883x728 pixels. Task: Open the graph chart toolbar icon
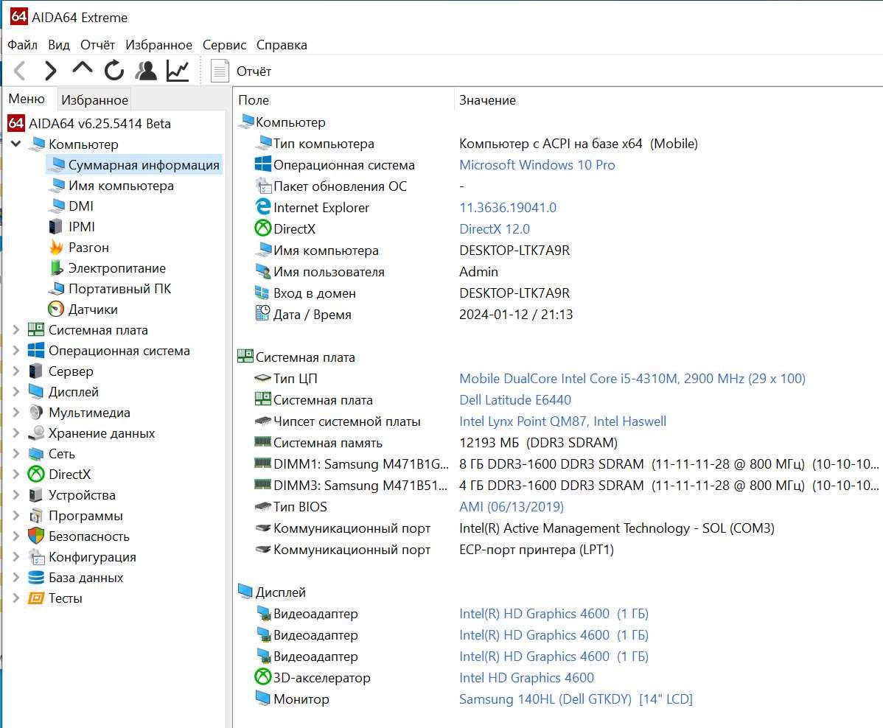click(178, 71)
